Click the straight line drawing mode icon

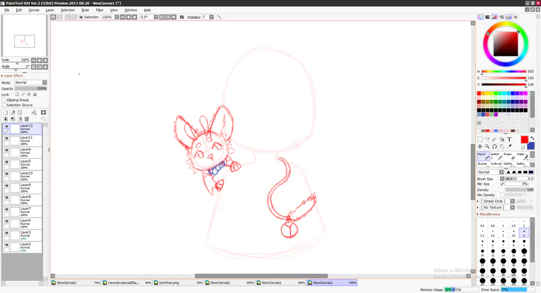pyautogui.click(x=219, y=17)
